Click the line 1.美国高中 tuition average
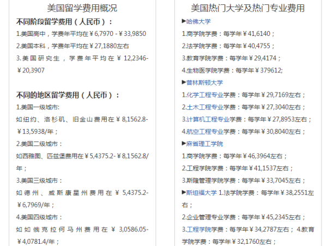The width and height of the screenshot is (327, 246). (81, 34)
